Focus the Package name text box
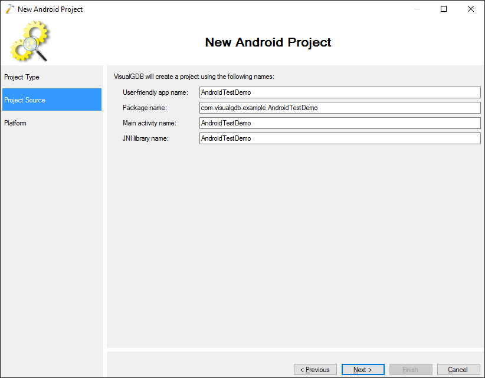This screenshot has width=485, height=378. (x=340, y=108)
